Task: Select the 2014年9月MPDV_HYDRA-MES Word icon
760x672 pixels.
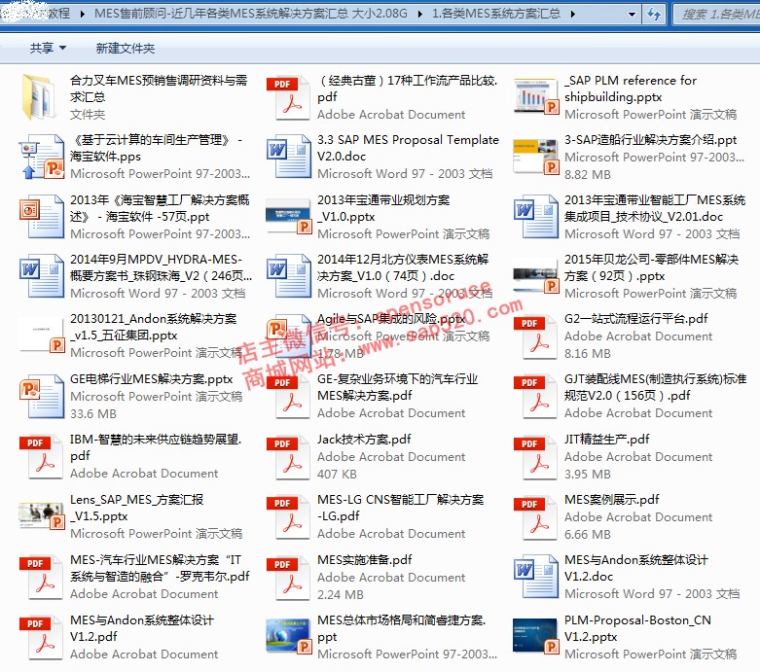Action: 42,276
